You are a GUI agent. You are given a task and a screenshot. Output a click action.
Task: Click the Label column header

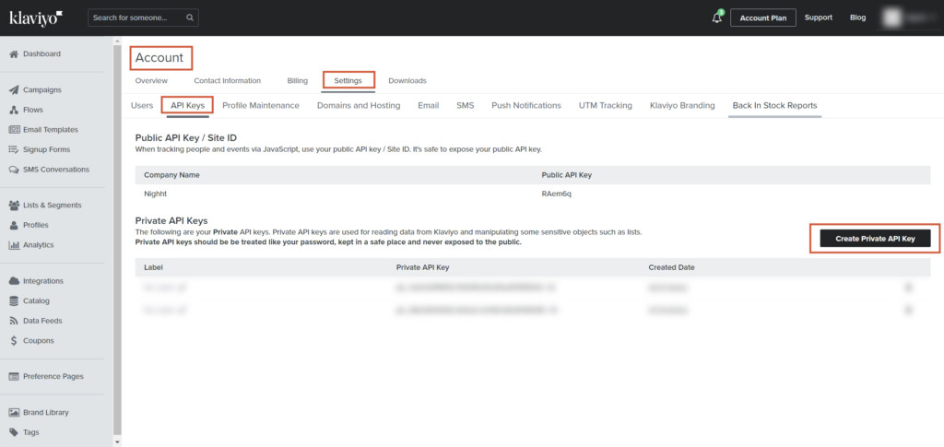(x=153, y=267)
